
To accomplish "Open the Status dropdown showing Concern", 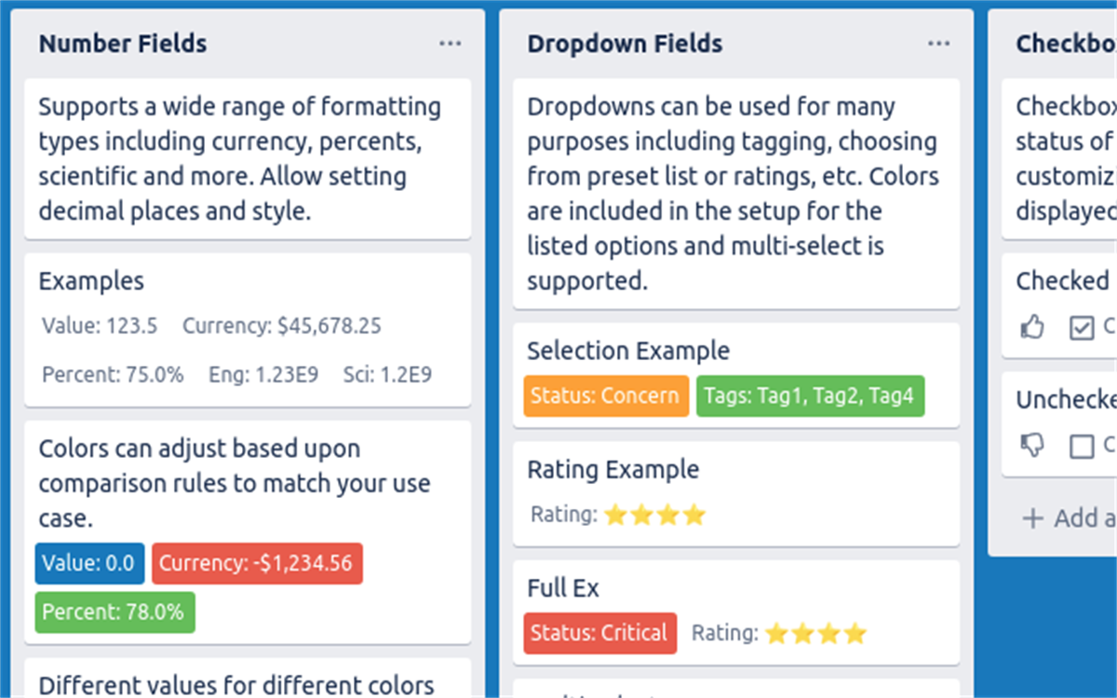I will (x=605, y=396).
